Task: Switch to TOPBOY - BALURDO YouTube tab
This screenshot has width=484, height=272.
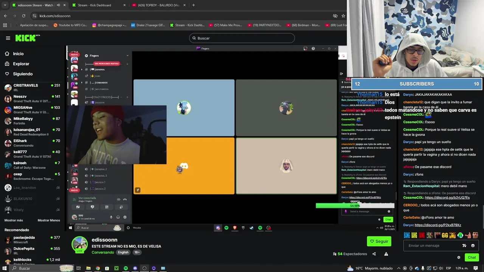Action: (158, 5)
